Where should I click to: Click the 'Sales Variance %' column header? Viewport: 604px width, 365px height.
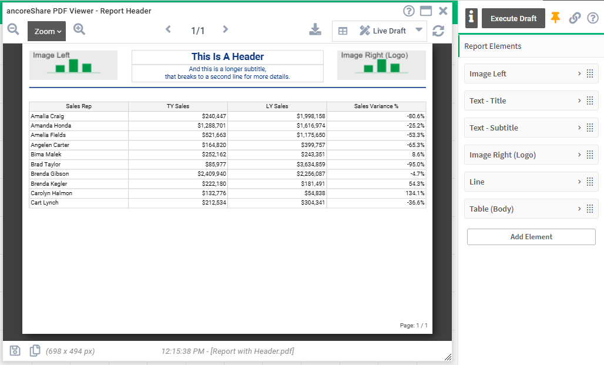pyautogui.click(x=377, y=106)
